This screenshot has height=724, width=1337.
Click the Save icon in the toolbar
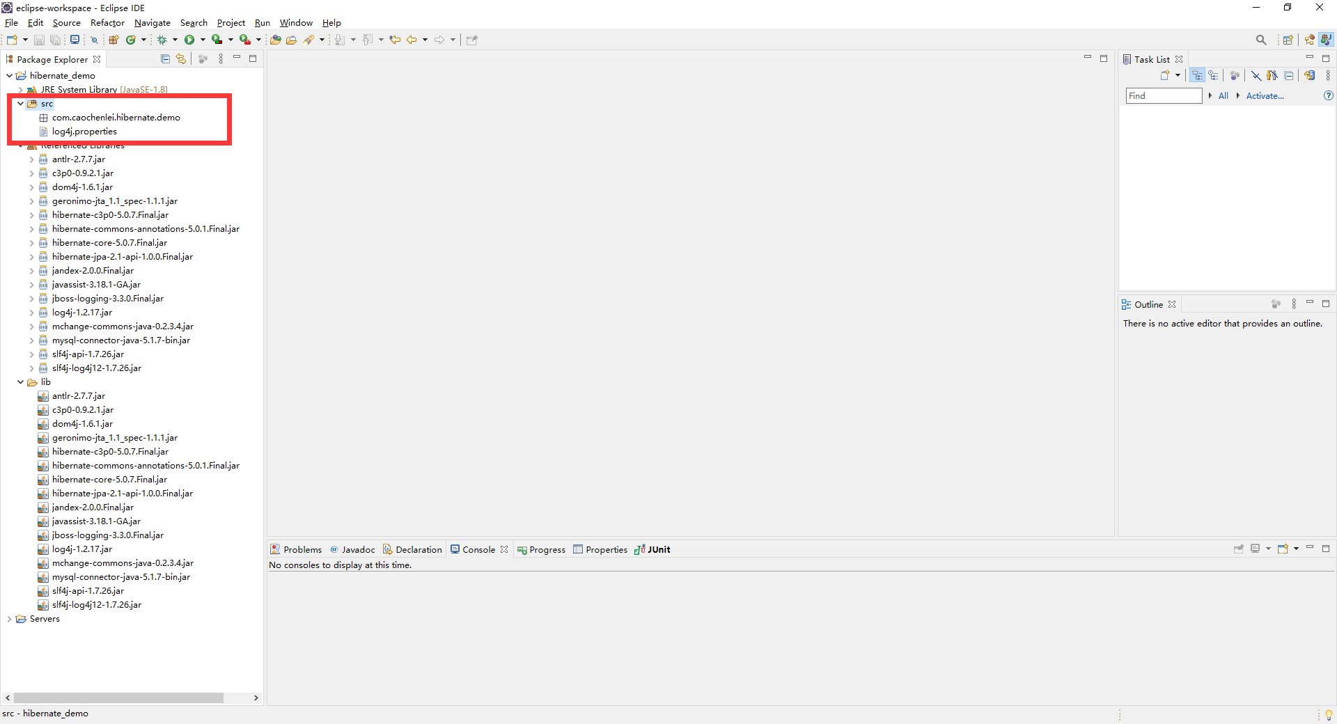point(38,40)
